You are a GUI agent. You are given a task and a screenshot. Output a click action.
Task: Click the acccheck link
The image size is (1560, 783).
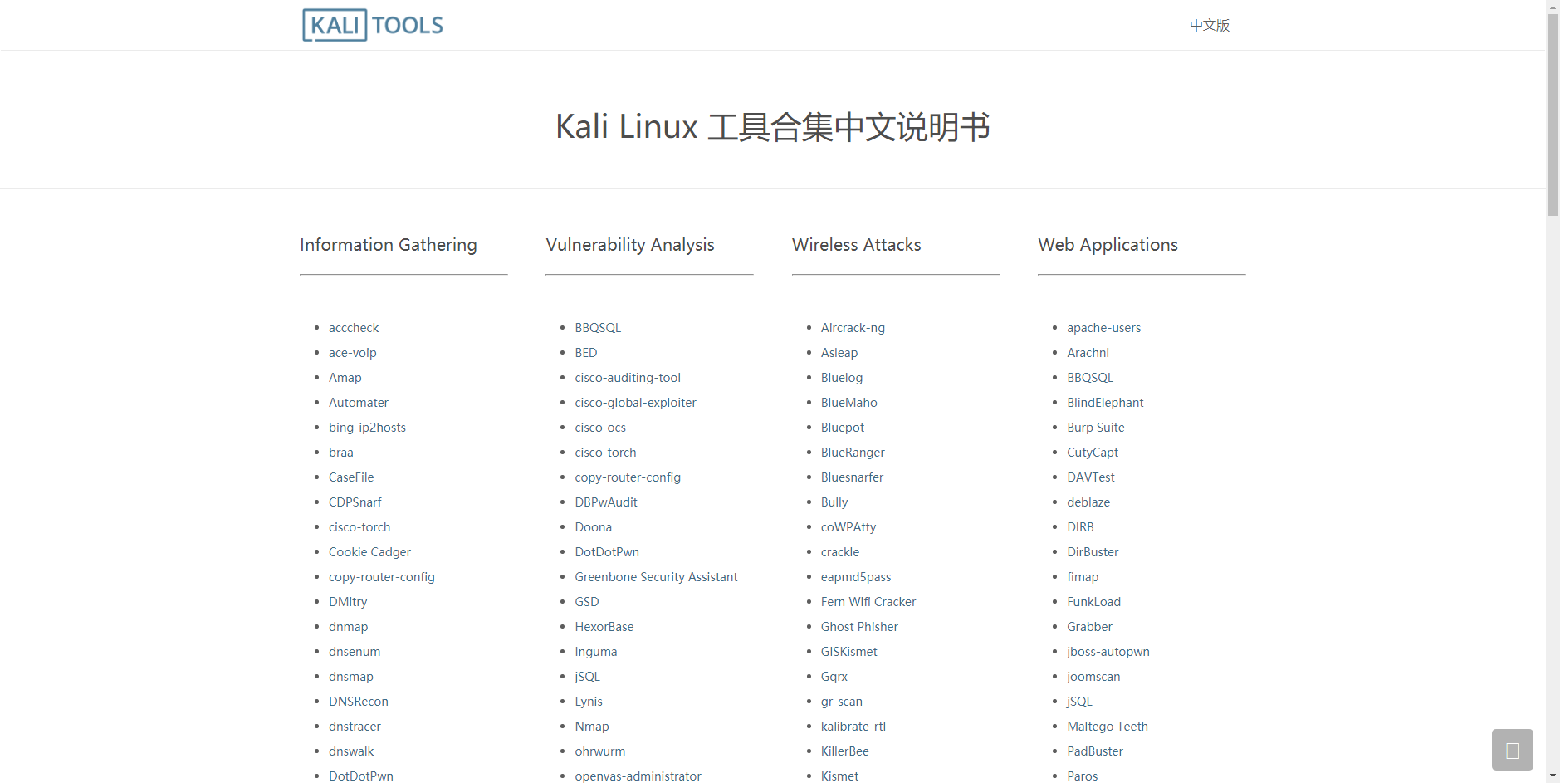pos(353,328)
